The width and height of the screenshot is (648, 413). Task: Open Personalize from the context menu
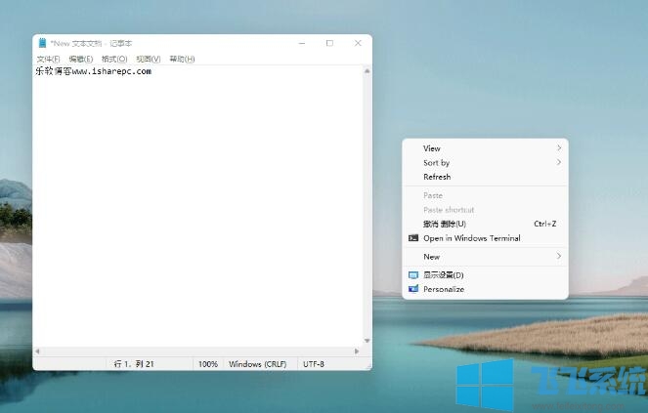click(485, 289)
